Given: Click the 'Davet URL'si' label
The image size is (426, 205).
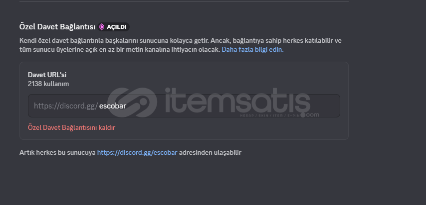Looking at the screenshot, I should (x=47, y=75).
